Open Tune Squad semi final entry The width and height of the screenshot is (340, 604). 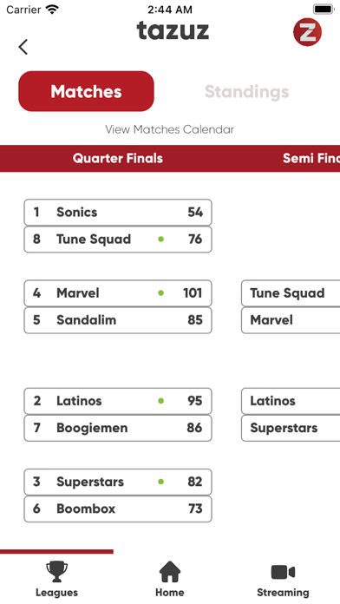coord(291,293)
